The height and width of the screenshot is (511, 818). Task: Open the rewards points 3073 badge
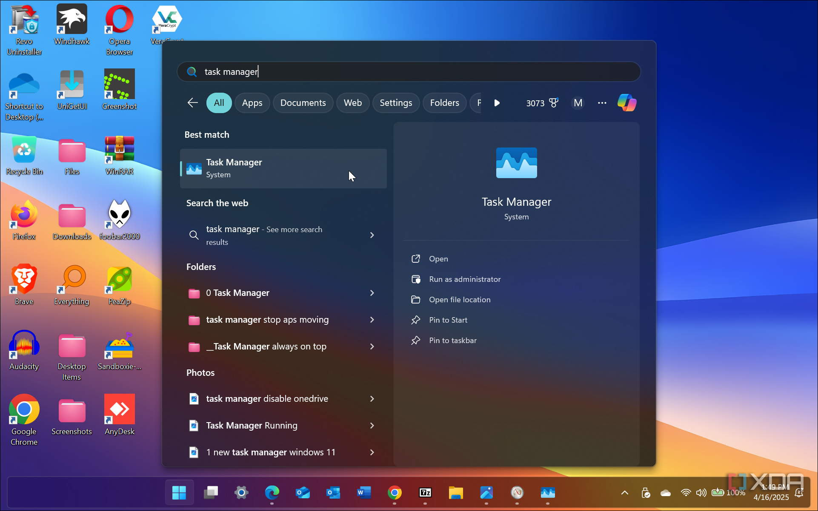(x=542, y=103)
